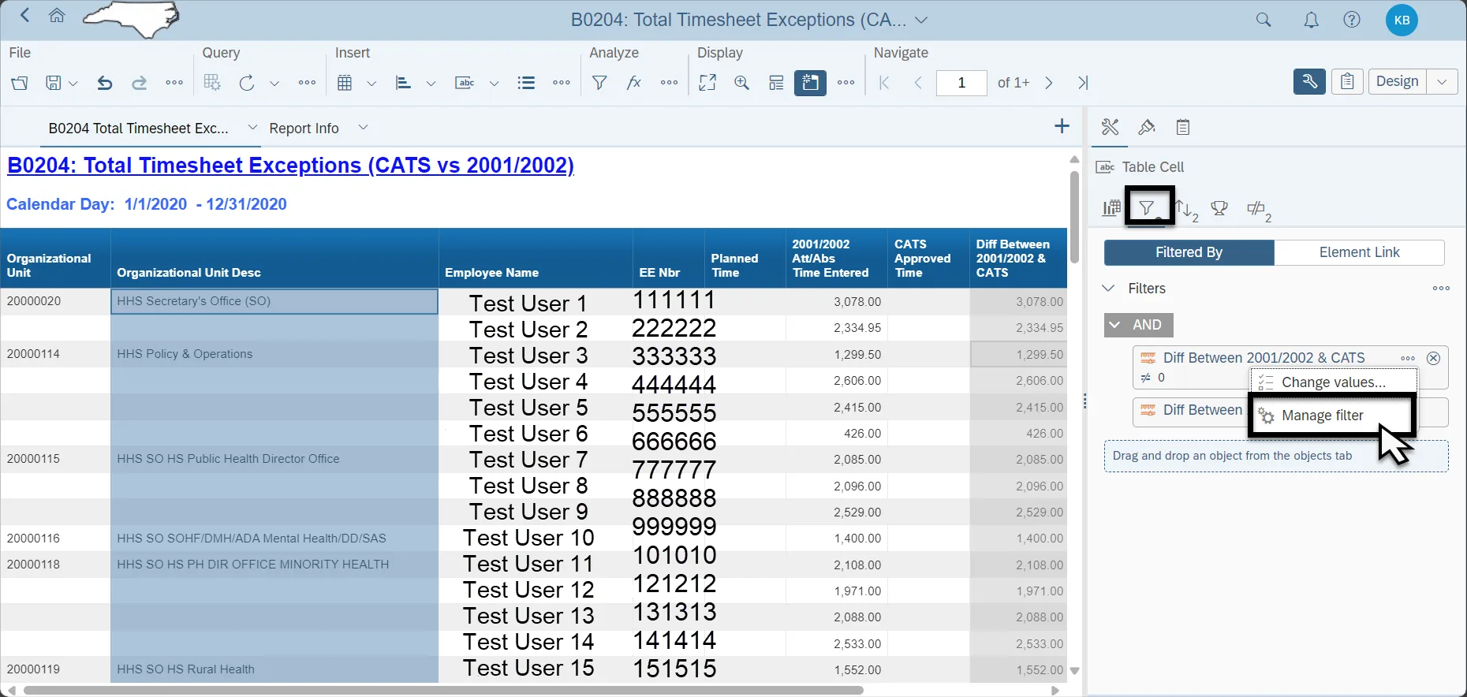
Task: Click the formula fx icon
Action: [634, 83]
